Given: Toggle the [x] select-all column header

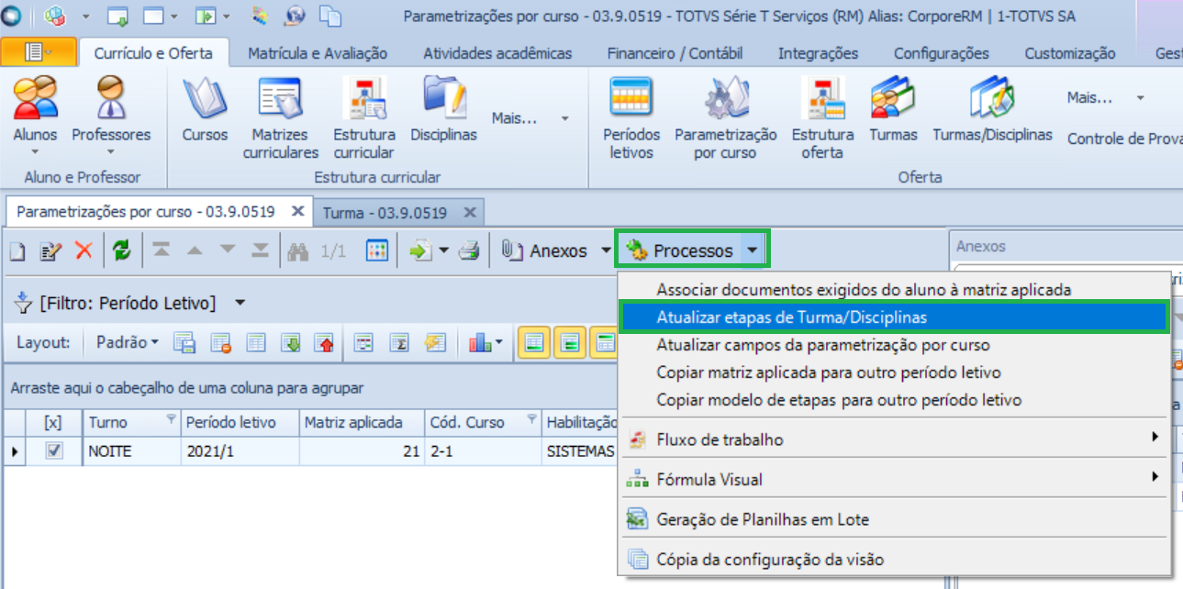Looking at the screenshot, I should pyautogui.click(x=53, y=422).
